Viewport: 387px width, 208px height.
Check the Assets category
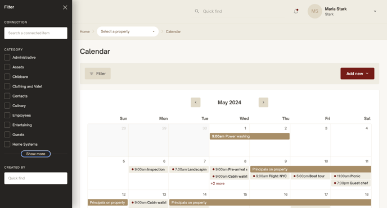(x=7, y=67)
